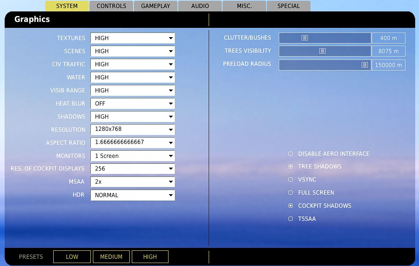Switch to the SYSTEM tab
The width and height of the screenshot is (419, 266).
pyautogui.click(x=67, y=6)
